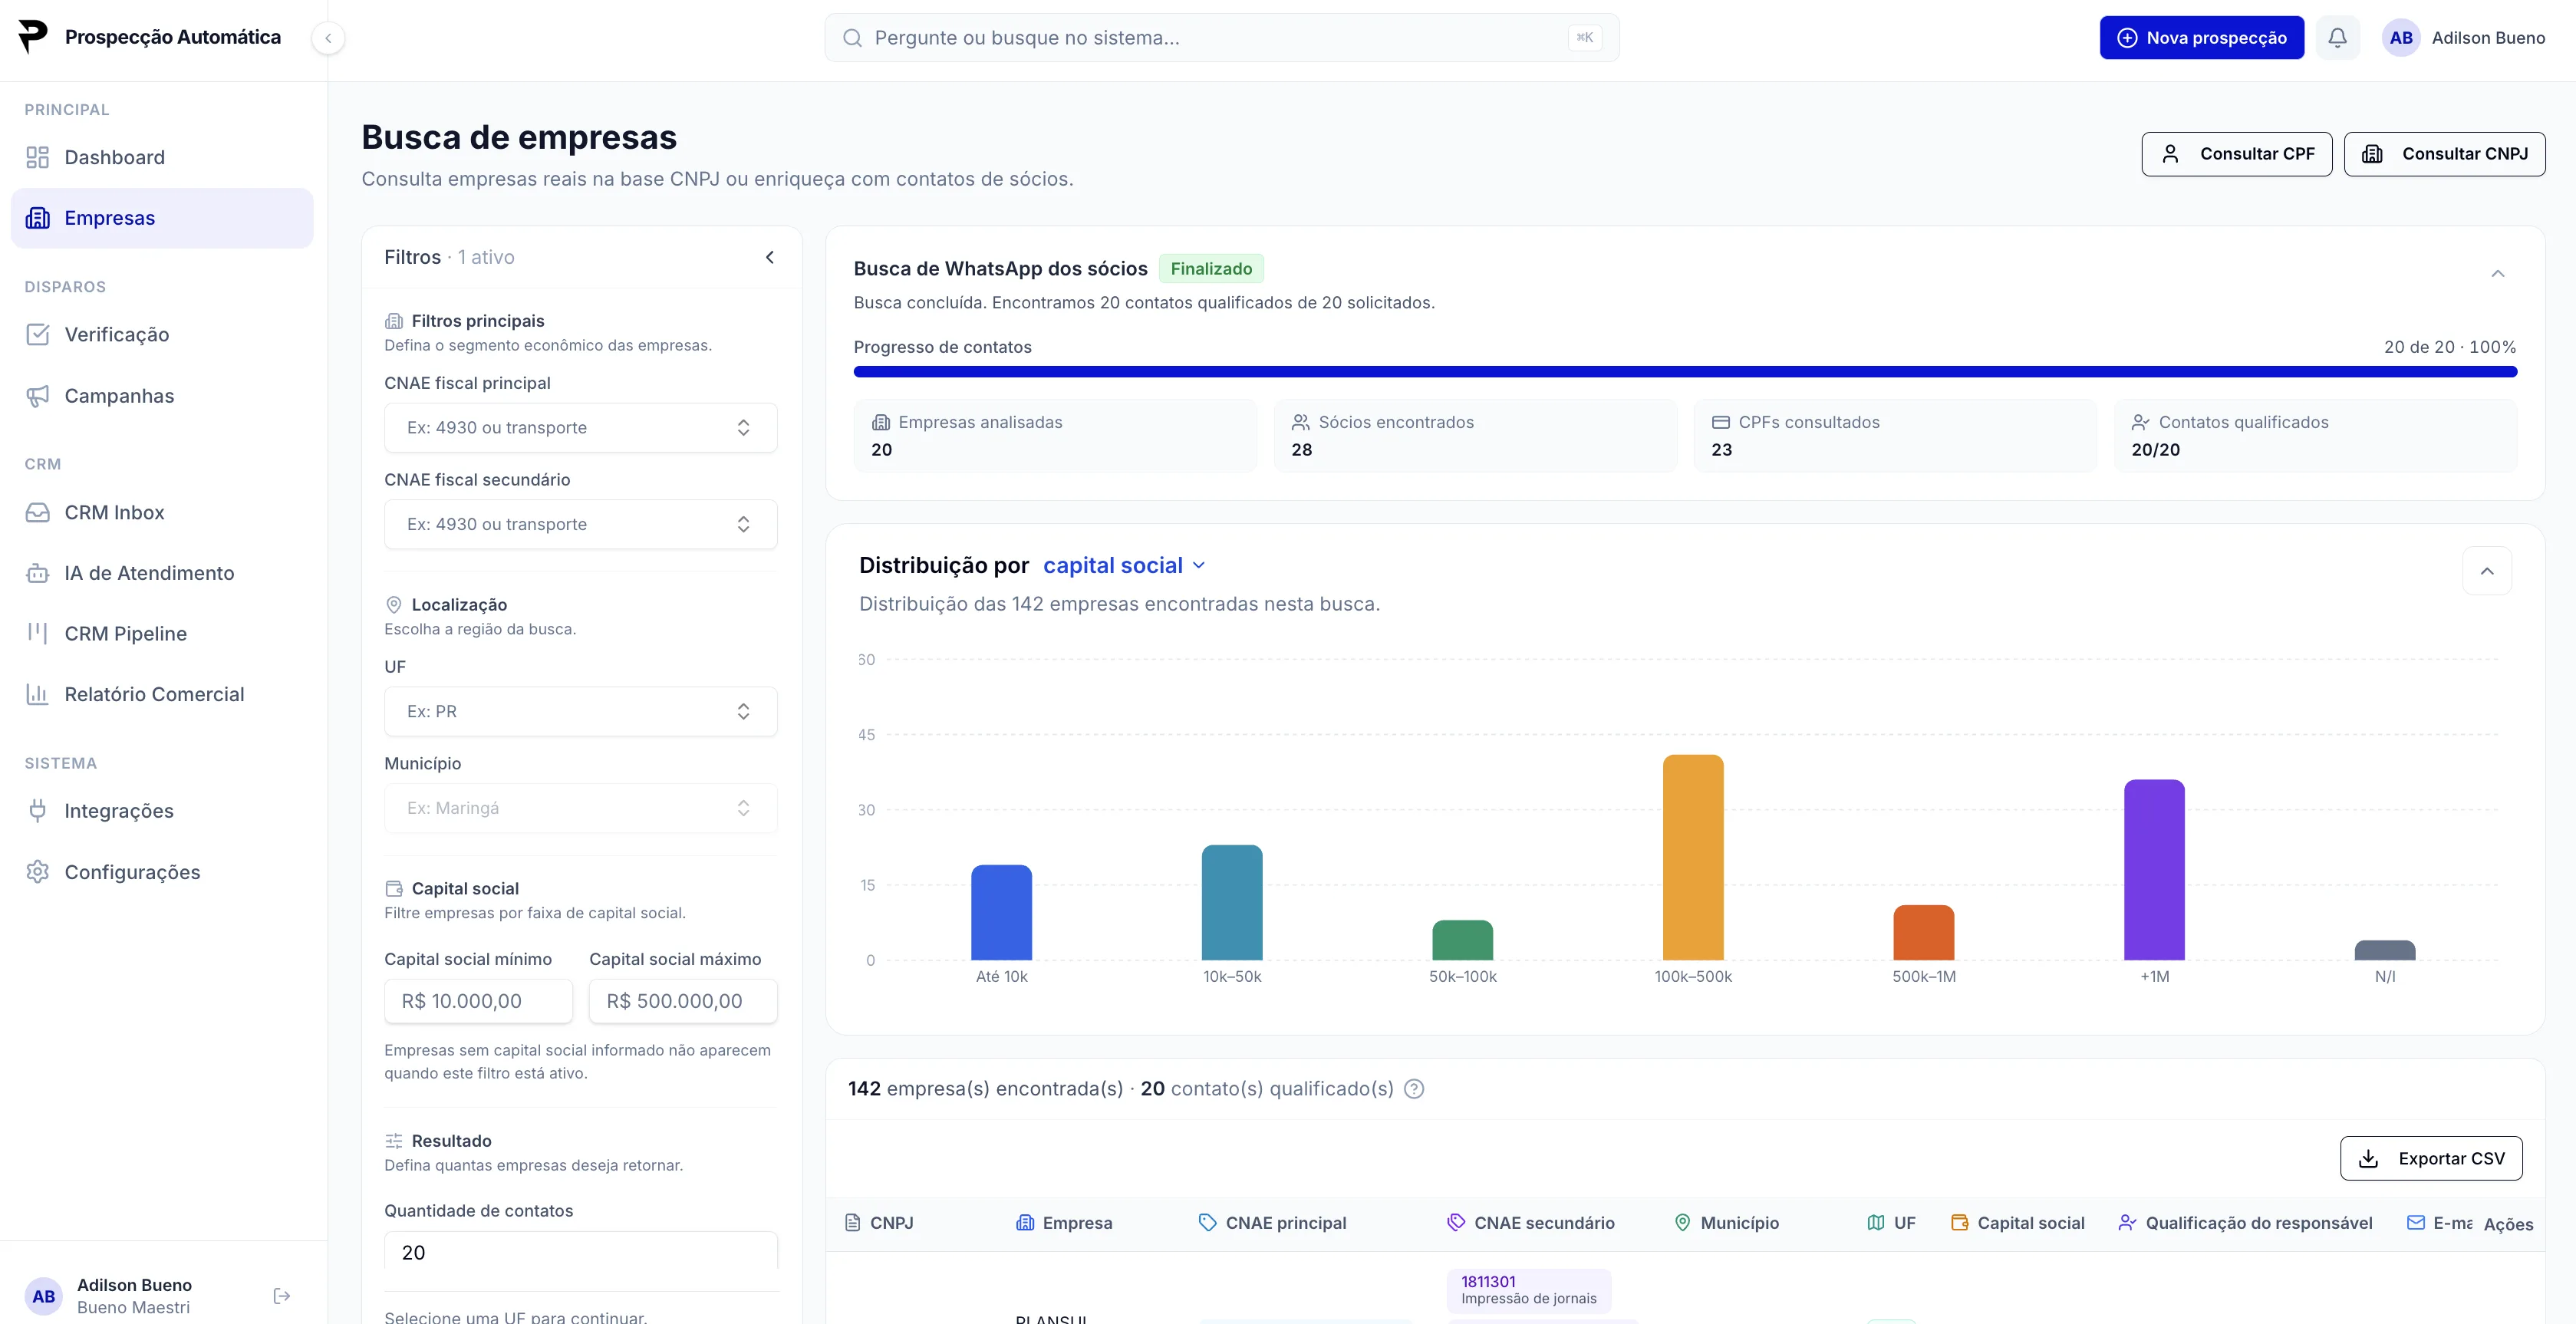
Task: Click the CNAE secundário tags icon
Action: click(x=1456, y=1222)
